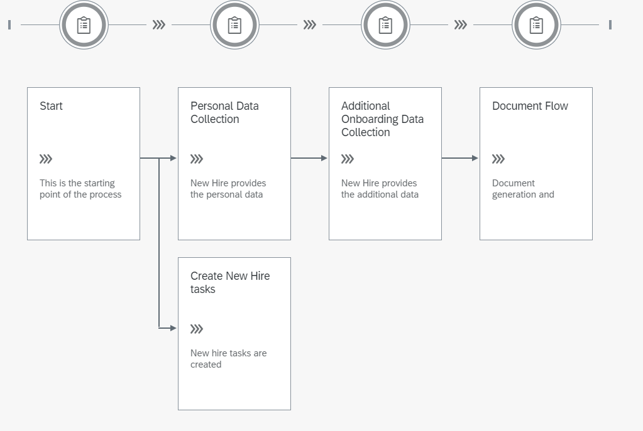Click text 'New Hire provides the personal data'
Viewport: 643px width, 431px height.
tap(228, 189)
